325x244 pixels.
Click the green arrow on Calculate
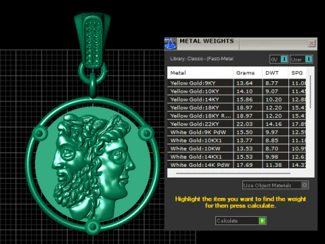(262, 220)
